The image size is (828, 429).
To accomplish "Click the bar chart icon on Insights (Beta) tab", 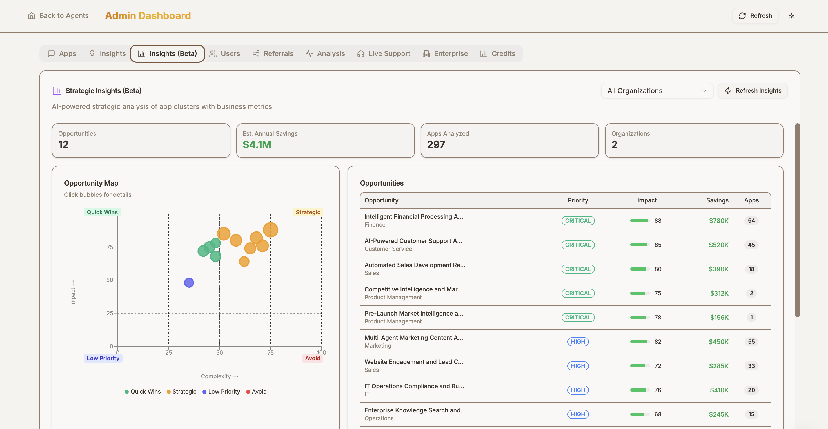I will (141, 54).
